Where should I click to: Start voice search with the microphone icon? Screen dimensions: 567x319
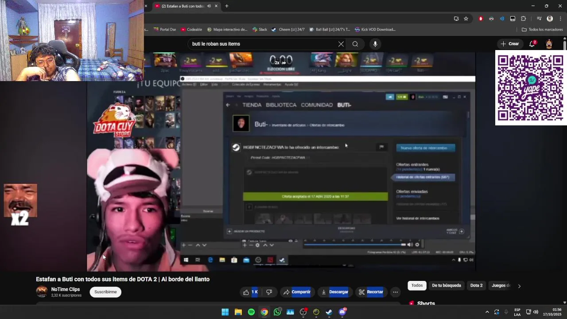click(375, 44)
